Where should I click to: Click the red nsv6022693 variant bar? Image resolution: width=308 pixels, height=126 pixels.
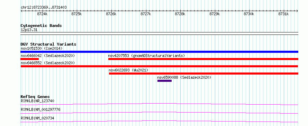click(204, 74)
